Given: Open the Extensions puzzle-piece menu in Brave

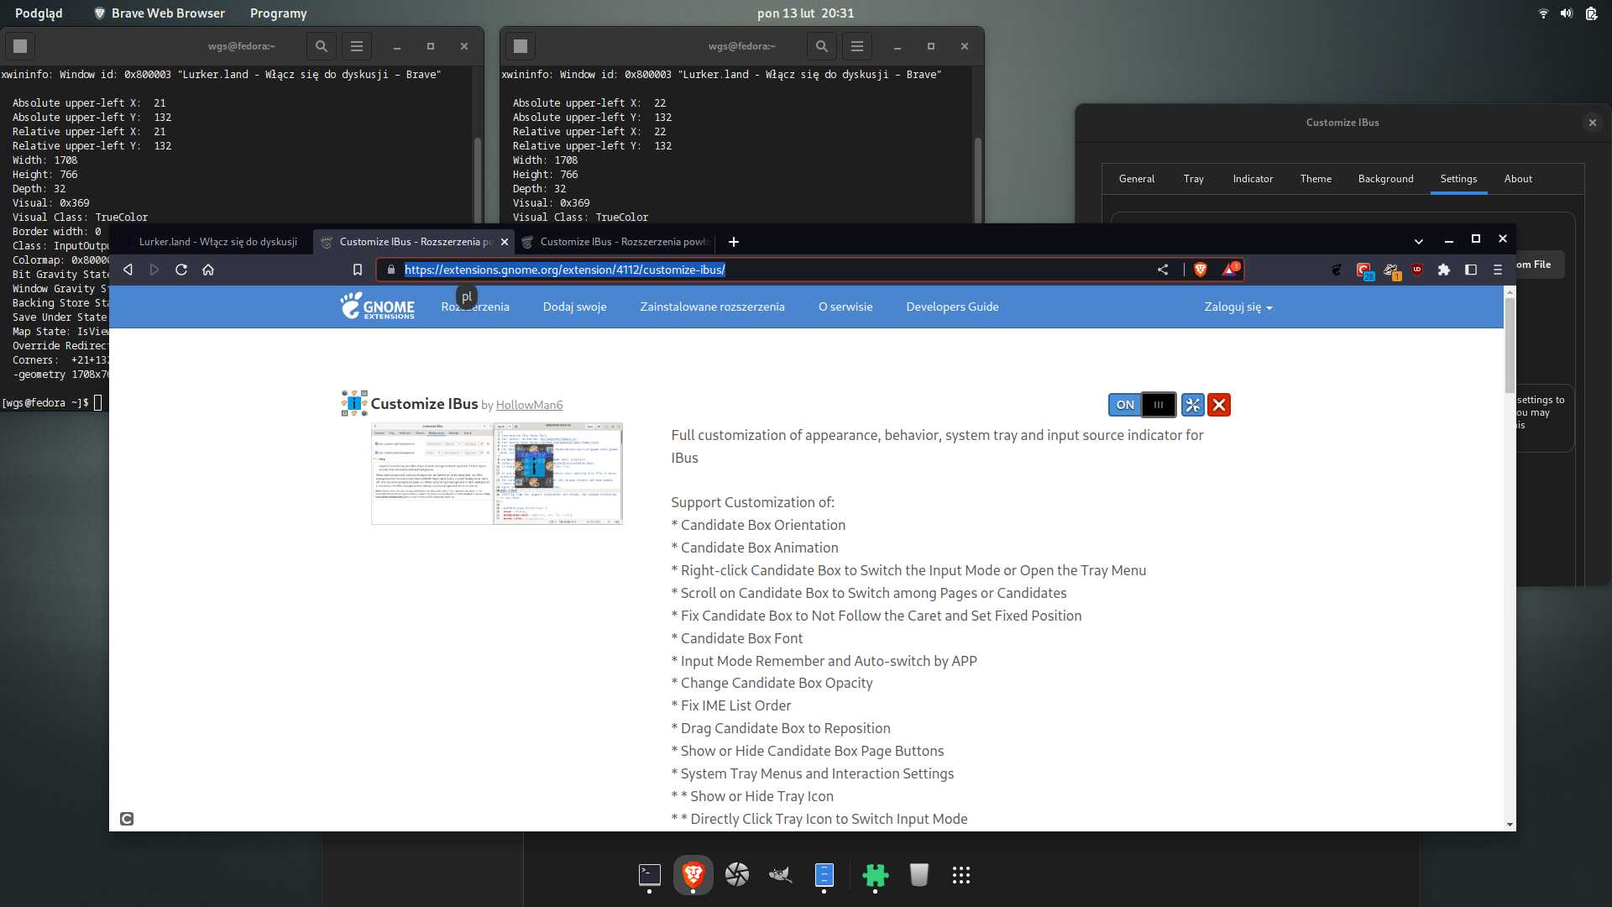Looking at the screenshot, I should pyautogui.click(x=1444, y=270).
